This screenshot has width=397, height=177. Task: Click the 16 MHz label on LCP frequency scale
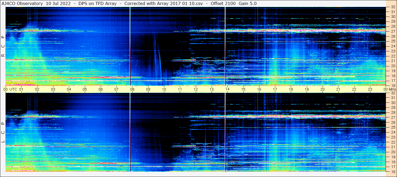click(x=393, y=171)
